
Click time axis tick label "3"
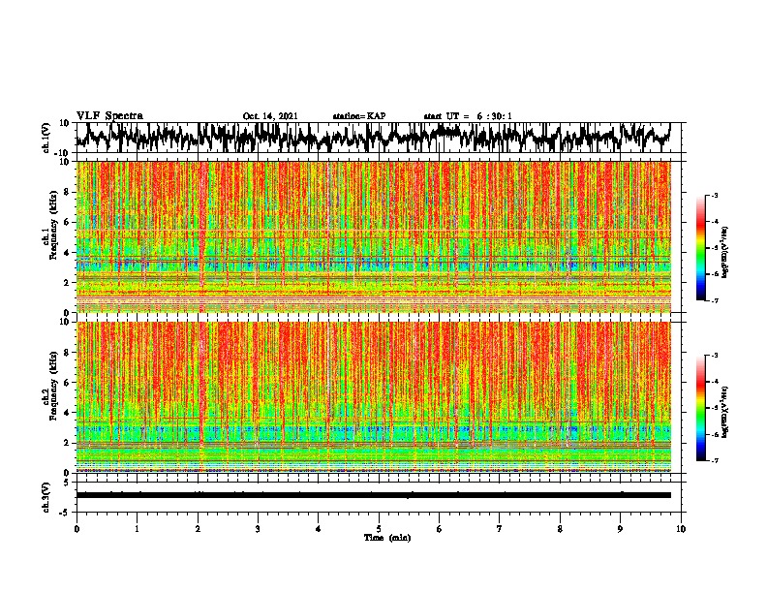[x=258, y=529]
